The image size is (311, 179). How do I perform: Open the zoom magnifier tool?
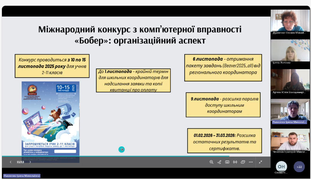click(212, 162)
